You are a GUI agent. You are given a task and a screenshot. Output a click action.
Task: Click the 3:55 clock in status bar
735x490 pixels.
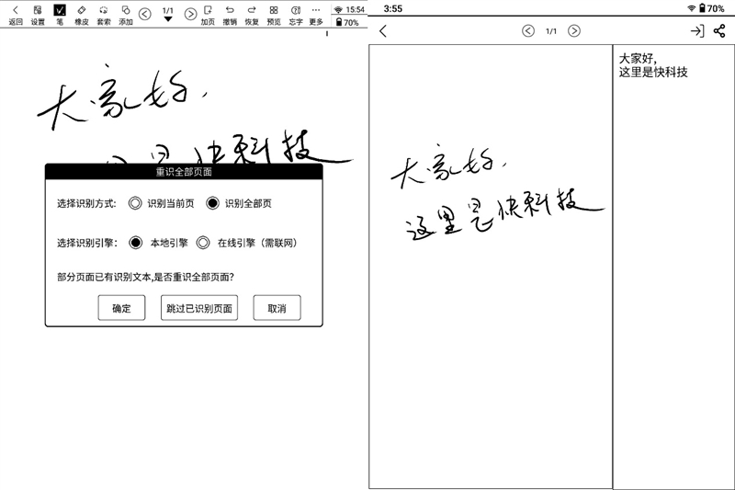click(x=393, y=8)
